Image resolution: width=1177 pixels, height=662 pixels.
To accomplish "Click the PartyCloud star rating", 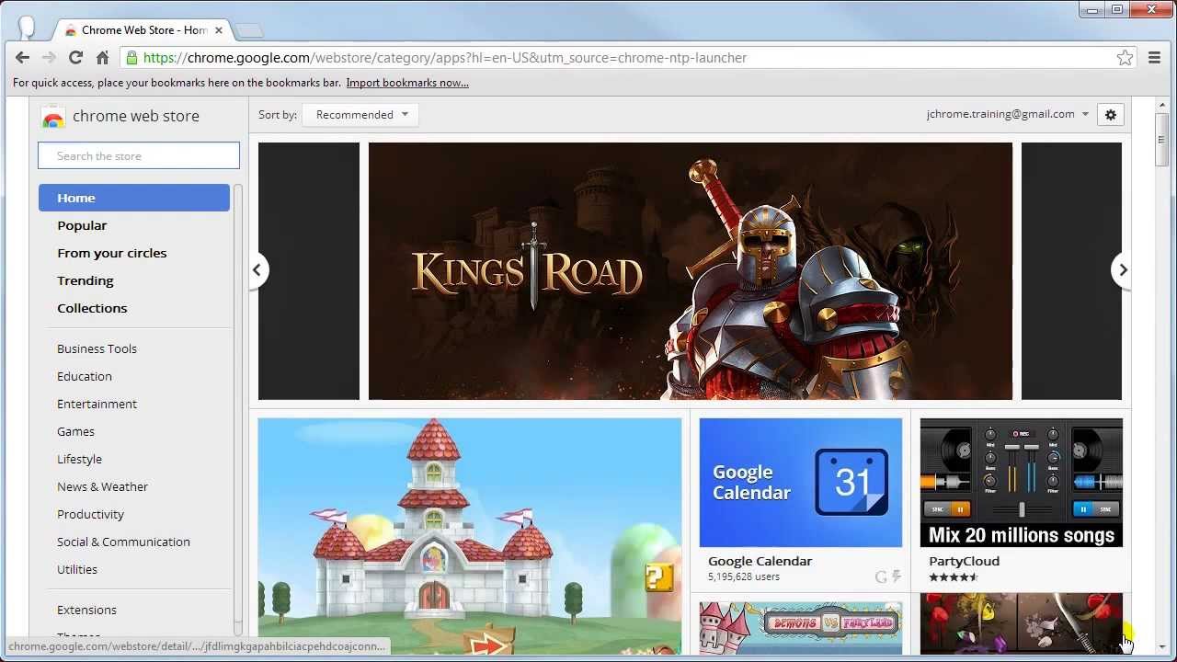I will point(954,577).
